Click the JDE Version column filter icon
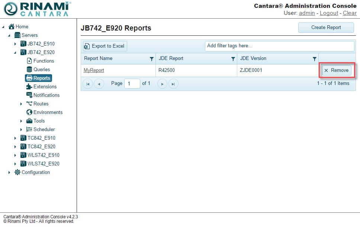Image resolution: width=360 pixels, height=231 pixels. click(x=315, y=59)
